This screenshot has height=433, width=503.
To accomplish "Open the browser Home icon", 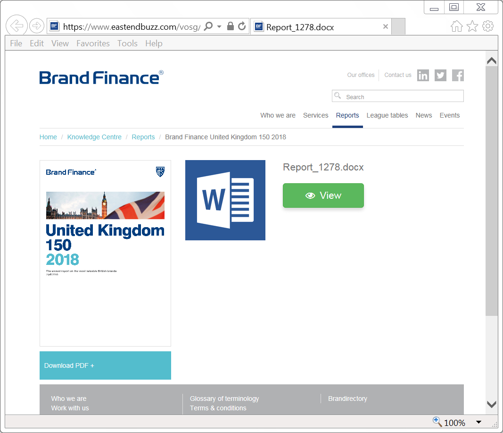I will [x=456, y=26].
